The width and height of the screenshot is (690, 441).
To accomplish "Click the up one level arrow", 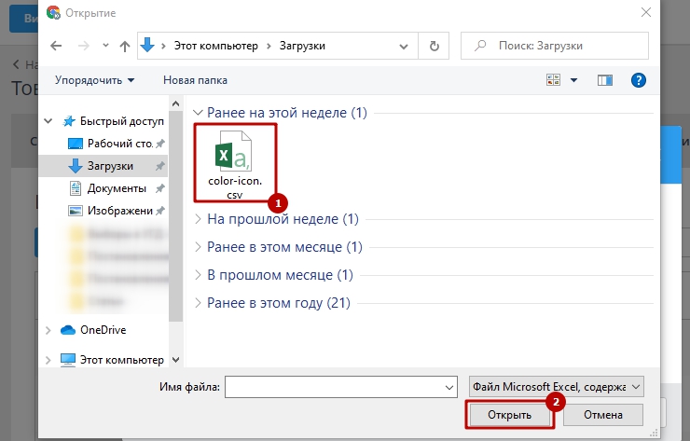I will pyautogui.click(x=126, y=46).
